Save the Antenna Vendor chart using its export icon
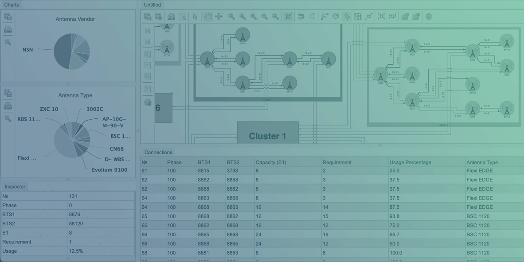Viewport: 524px width, 262px height. pos(7,16)
